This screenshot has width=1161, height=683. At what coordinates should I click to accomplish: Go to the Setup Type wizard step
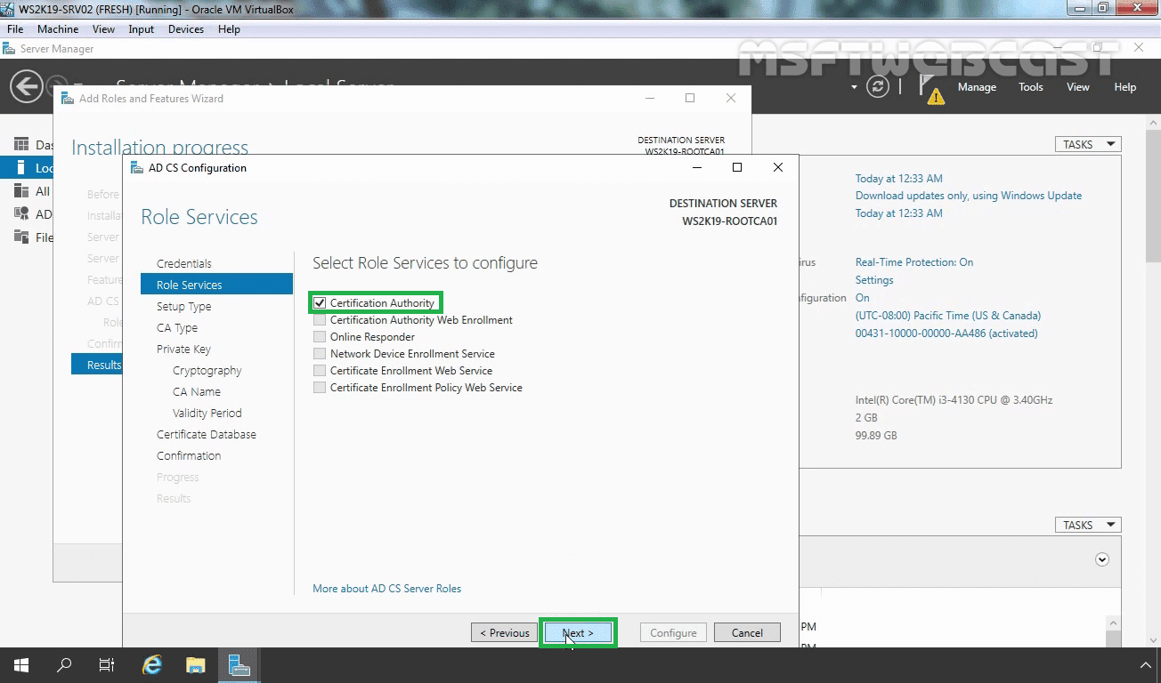pyautogui.click(x=184, y=307)
